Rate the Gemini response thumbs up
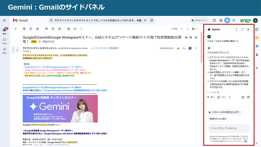261x147 pixels. point(243,97)
